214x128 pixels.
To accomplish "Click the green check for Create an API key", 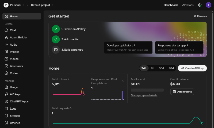I will [x=56, y=29].
